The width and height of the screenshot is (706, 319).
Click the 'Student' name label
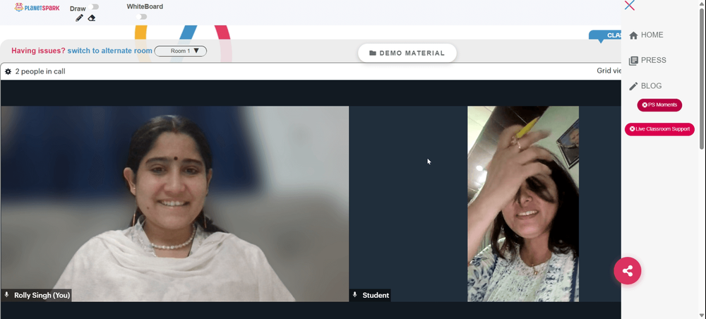click(376, 295)
